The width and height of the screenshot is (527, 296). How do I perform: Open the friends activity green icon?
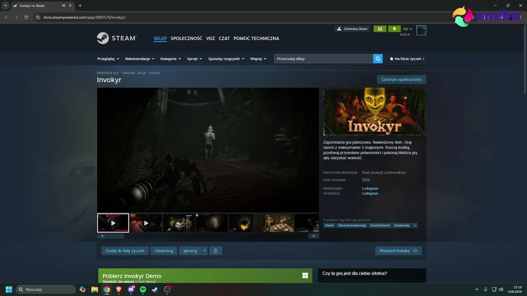click(x=380, y=29)
